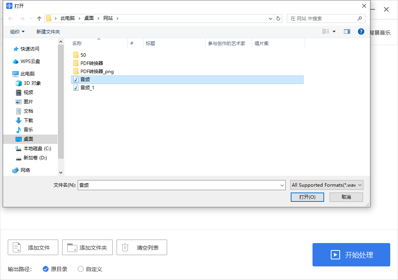Click 网站 in the address breadcrumb
The width and height of the screenshot is (398, 280).
pyautogui.click(x=108, y=18)
